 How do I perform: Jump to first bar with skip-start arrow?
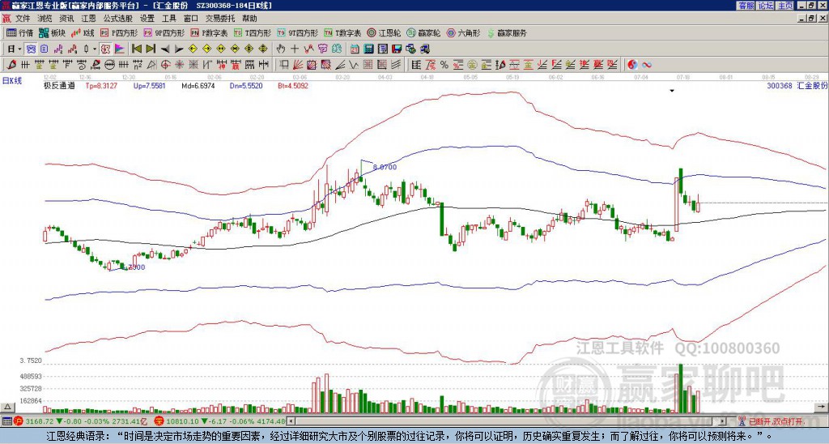(x=135, y=49)
